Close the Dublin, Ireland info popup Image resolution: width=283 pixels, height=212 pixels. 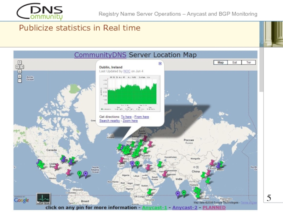tap(160, 64)
